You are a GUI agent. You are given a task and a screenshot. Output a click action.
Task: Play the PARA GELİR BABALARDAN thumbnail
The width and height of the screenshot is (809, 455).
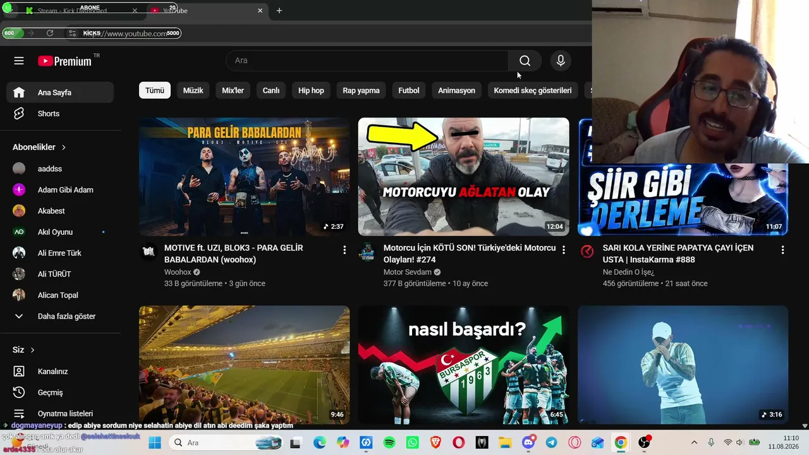(245, 176)
